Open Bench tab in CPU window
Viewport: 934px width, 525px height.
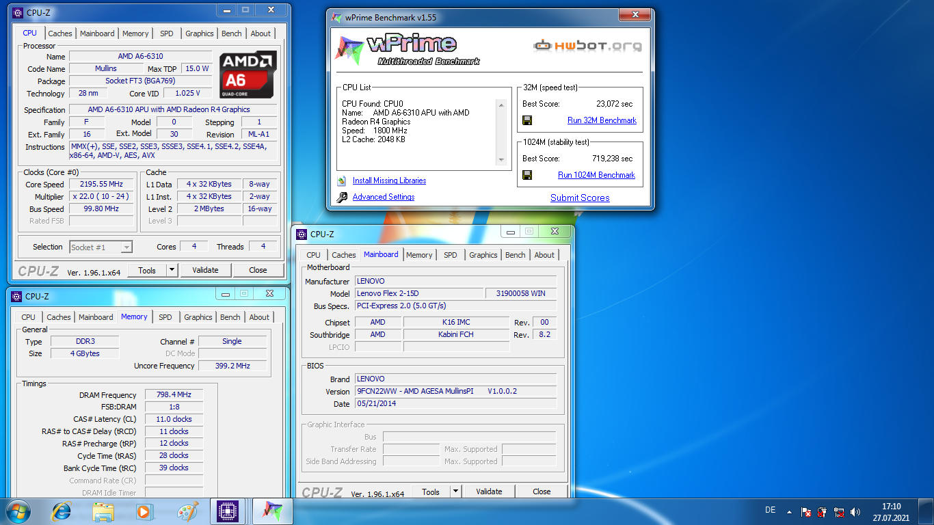232,33
